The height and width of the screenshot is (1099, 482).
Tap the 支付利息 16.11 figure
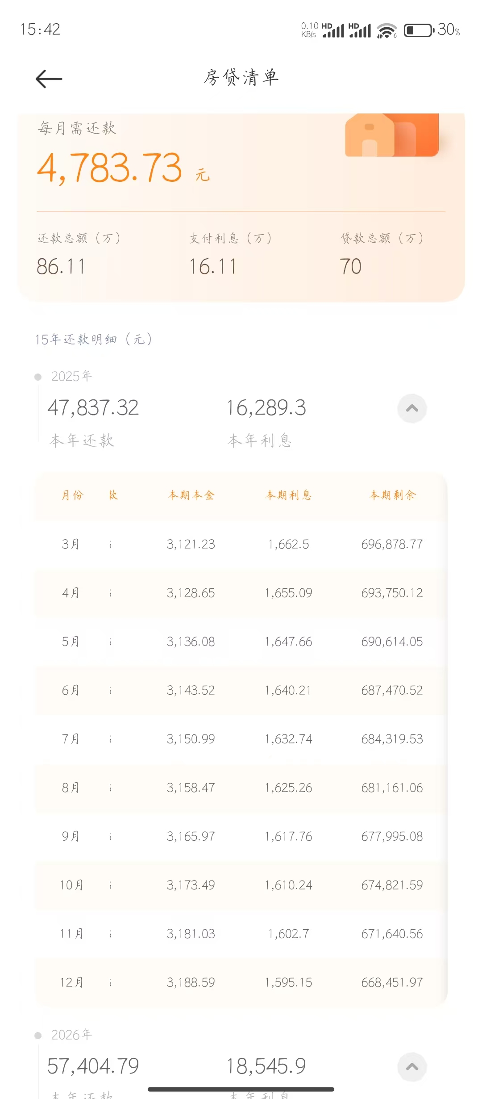point(212,267)
